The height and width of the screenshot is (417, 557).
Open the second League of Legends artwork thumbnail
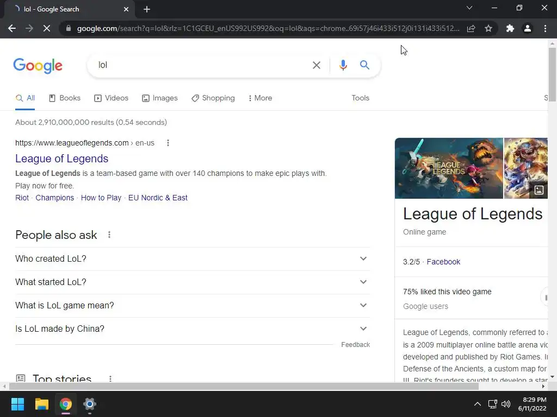(526, 168)
